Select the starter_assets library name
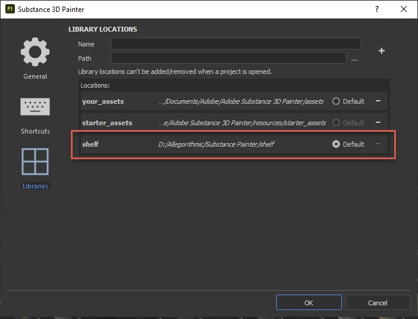This screenshot has height=319, width=418. (x=107, y=123)
